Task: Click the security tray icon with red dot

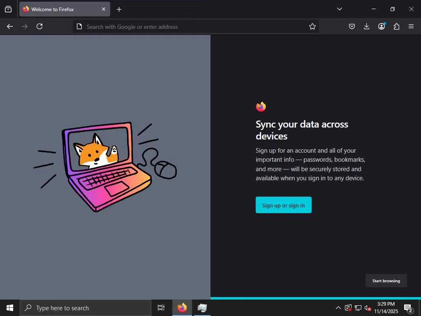Action: tap(348, 308)
